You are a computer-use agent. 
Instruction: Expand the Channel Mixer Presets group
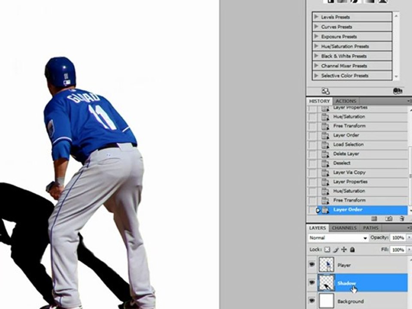[316, 66]
